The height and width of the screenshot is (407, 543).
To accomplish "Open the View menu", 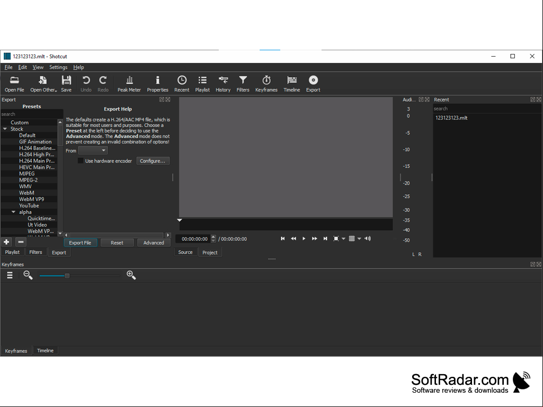I will pyautogui.click(x=38, y=67).
